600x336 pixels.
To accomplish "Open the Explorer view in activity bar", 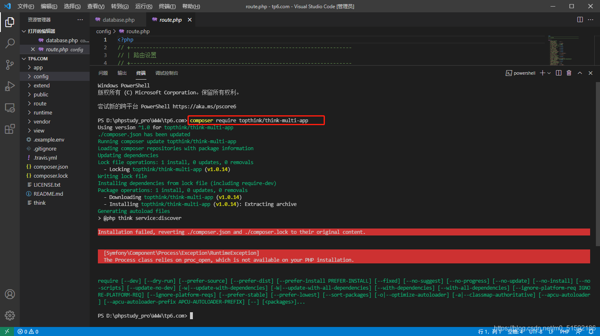I will (10, 22).
